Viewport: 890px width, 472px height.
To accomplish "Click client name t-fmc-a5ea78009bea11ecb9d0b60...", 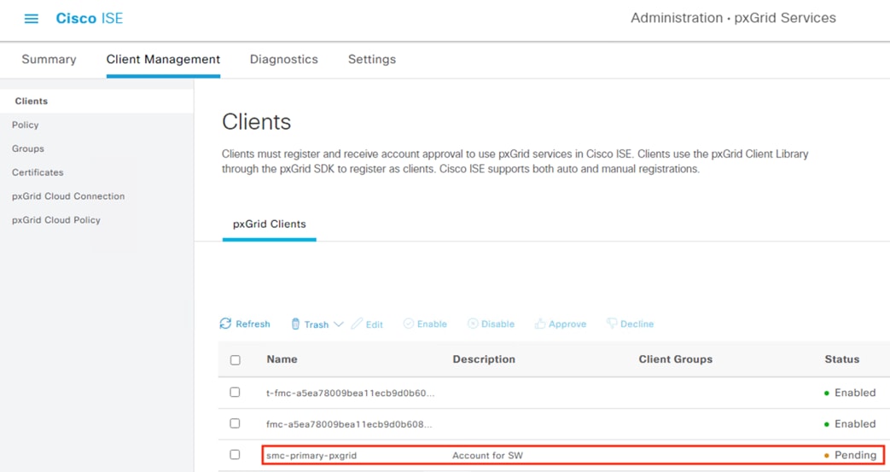I will (x=350, y=393).
